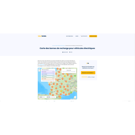Click the Contactez-nous button

pos(93,36)
